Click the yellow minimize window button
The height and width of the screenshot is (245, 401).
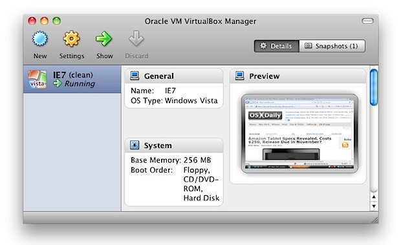pyautogui.click(x=44, y=21)
